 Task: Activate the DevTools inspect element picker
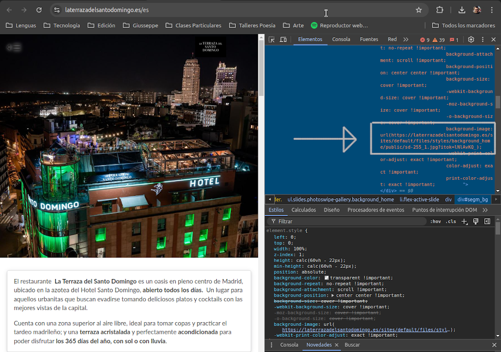[272, 40]
